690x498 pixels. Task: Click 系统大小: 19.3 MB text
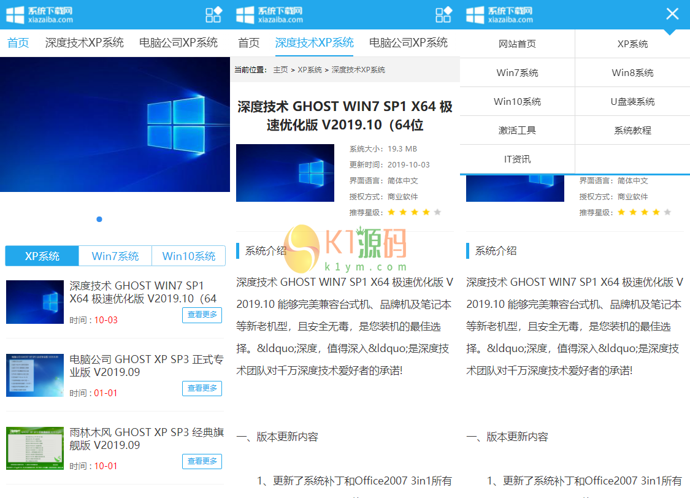tap(383, 149)
